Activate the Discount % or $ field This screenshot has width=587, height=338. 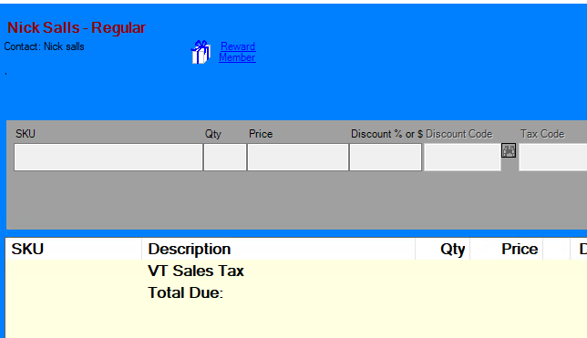(x=386, y=158)
